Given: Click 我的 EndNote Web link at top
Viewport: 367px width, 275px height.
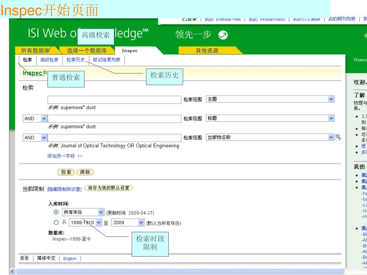Looking at the screenshot, I should pos(223,19).
